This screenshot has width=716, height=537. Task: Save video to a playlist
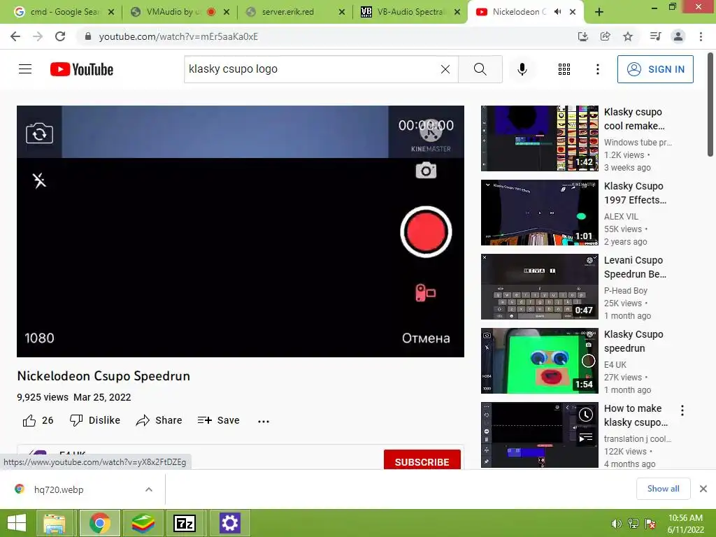tap(219, 420)
